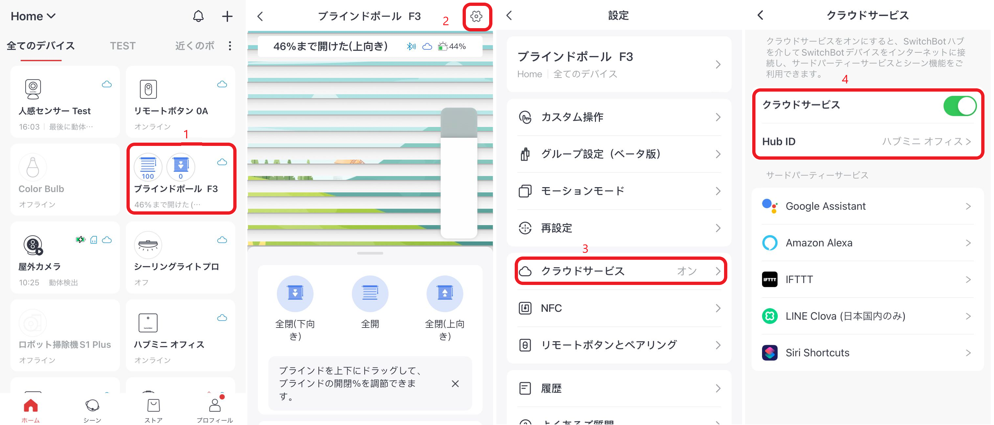Tap the plus icon to add device
The width and height of the screenshot is (994, 425).
coord(227,16)
